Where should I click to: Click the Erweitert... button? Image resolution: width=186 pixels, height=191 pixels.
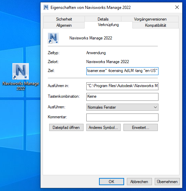tap(141, 128)
